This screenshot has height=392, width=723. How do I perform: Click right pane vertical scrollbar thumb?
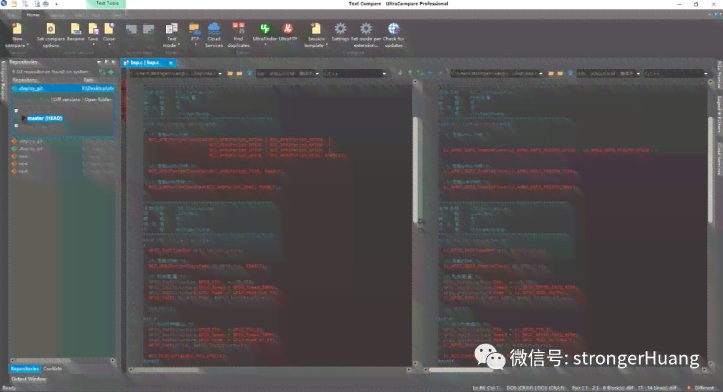coord(710,168)
